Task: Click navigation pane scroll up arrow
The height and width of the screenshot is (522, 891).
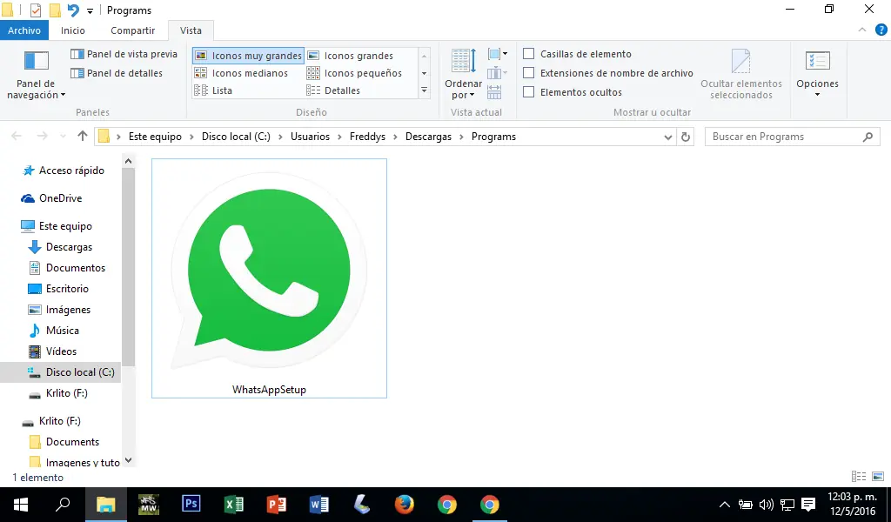Action: [x=129, y=161]
